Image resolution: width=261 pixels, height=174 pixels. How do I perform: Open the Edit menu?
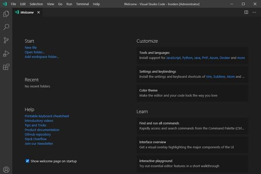[x=23, y=4]
